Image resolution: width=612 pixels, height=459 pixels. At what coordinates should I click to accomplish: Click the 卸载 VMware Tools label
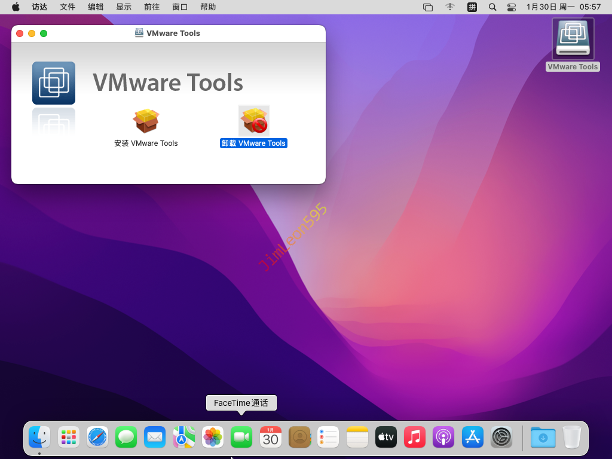253,143
